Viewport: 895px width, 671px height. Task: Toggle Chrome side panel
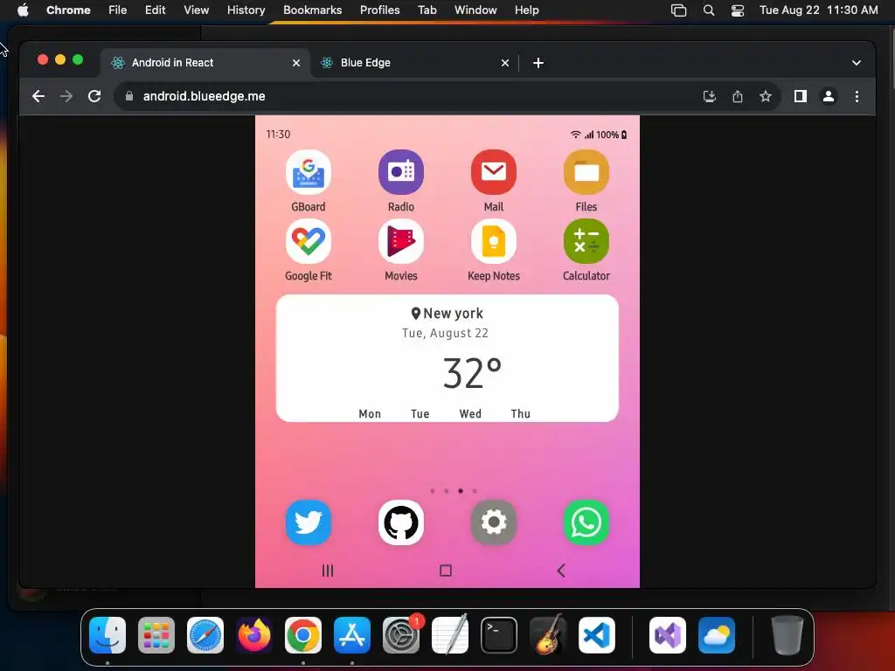pyautogui.click(x=801, y=96)
